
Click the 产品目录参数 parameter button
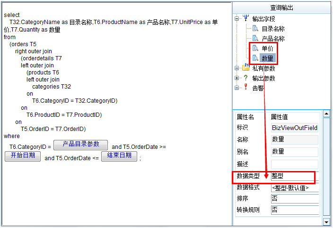click(80, 145)
